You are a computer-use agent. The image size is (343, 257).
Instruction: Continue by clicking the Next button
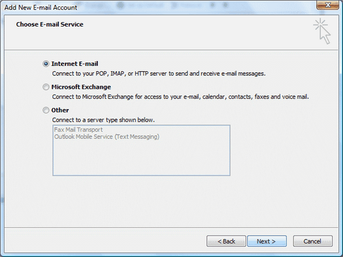267,241
